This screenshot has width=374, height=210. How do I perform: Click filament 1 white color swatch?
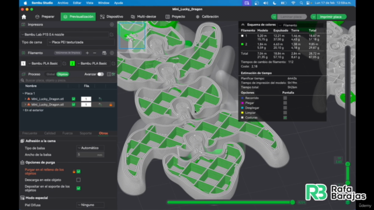23,64
